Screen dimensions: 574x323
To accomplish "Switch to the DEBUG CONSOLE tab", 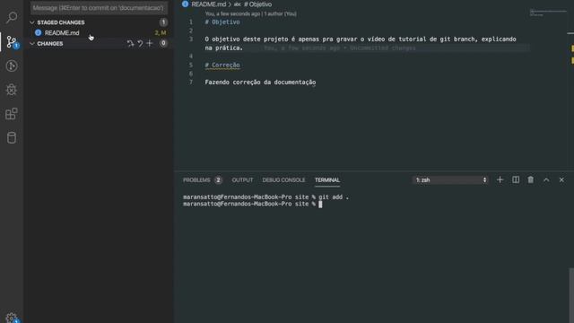I will point(283,180).
